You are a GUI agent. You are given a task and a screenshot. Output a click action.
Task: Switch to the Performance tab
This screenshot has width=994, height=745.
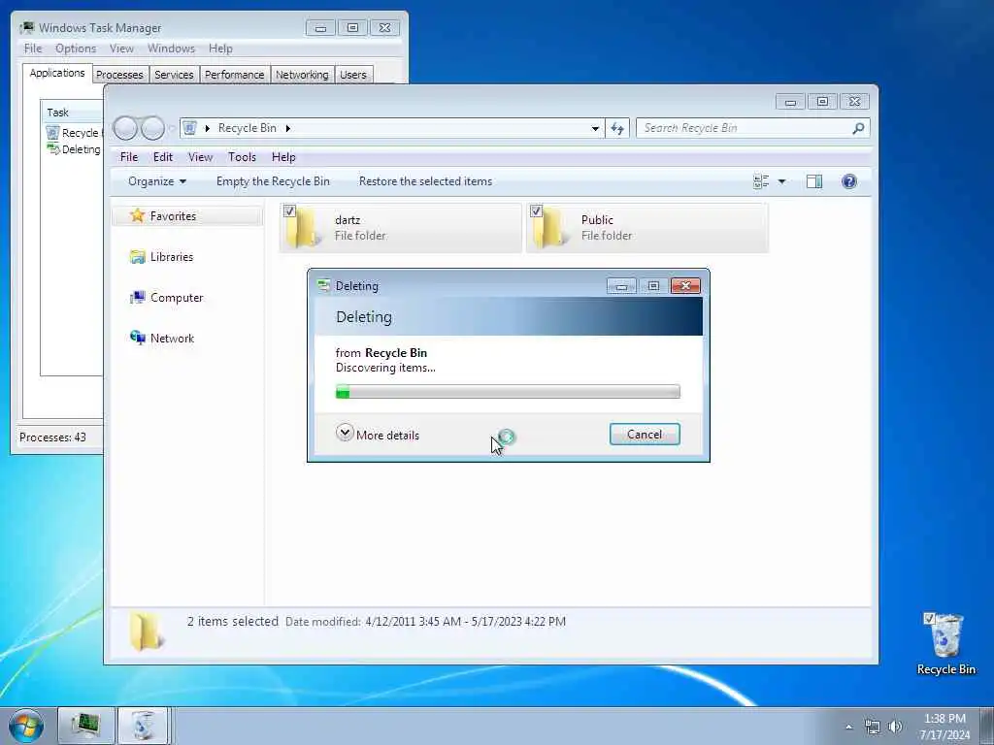[x=235, y=75]
